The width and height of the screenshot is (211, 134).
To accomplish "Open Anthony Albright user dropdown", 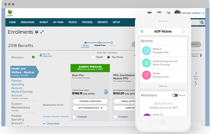I will [203, 13].
